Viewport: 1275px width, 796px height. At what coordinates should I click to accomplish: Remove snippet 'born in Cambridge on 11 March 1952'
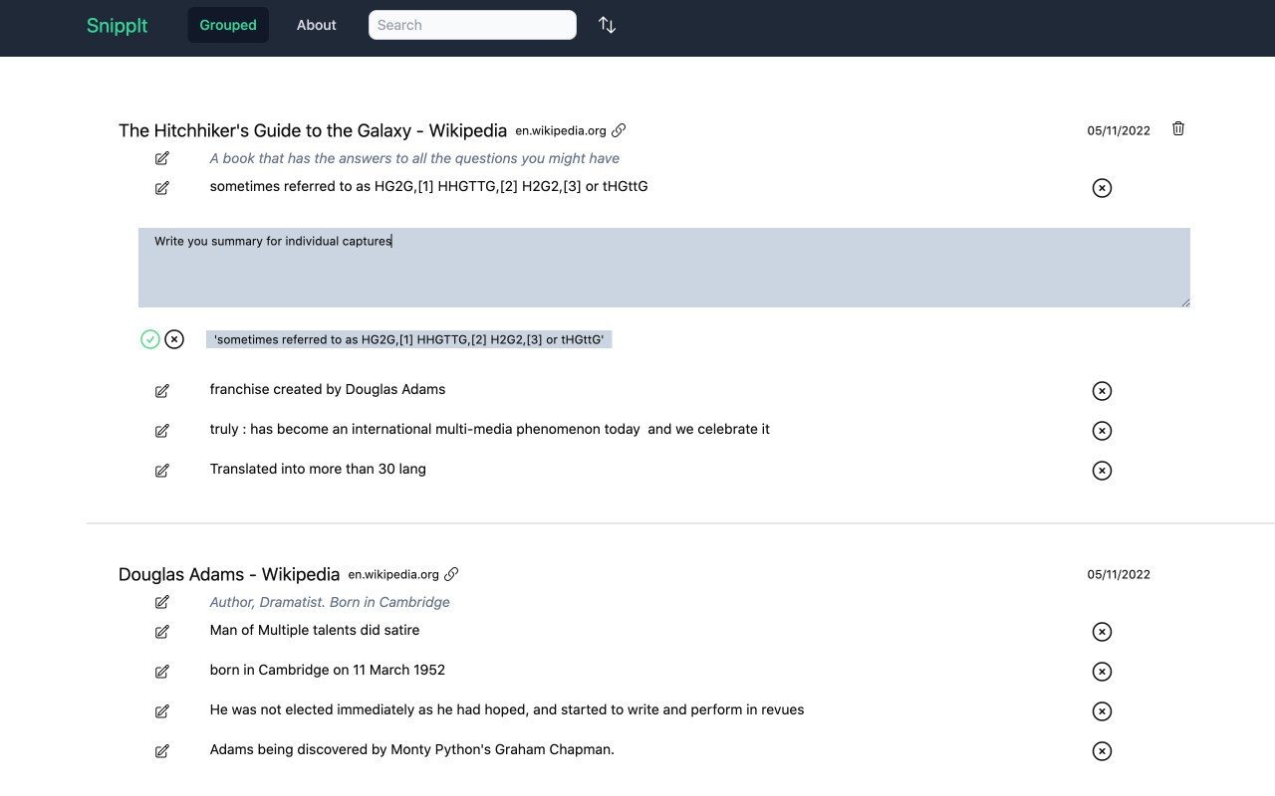(1102, 672)
